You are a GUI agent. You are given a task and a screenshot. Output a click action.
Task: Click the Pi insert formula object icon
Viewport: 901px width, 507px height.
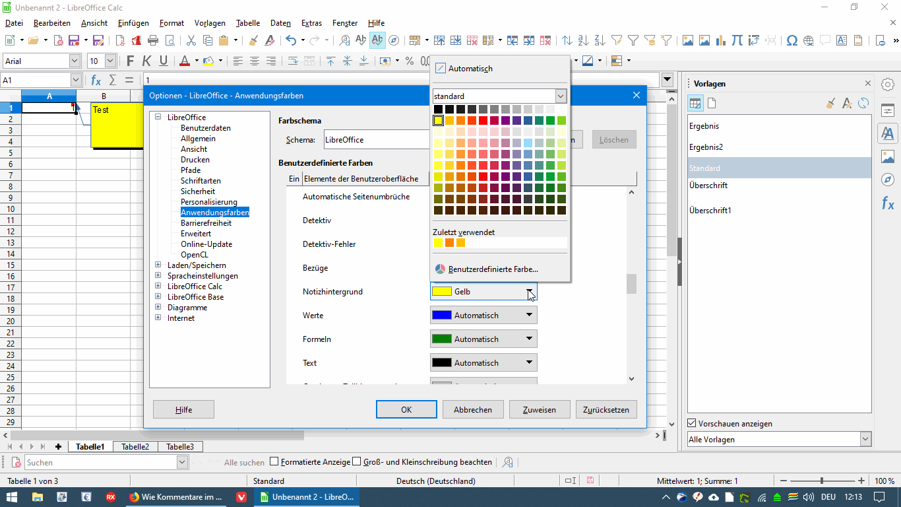click(737, 40)
